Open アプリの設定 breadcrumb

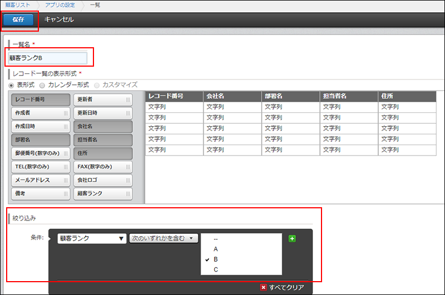point(61,5)
